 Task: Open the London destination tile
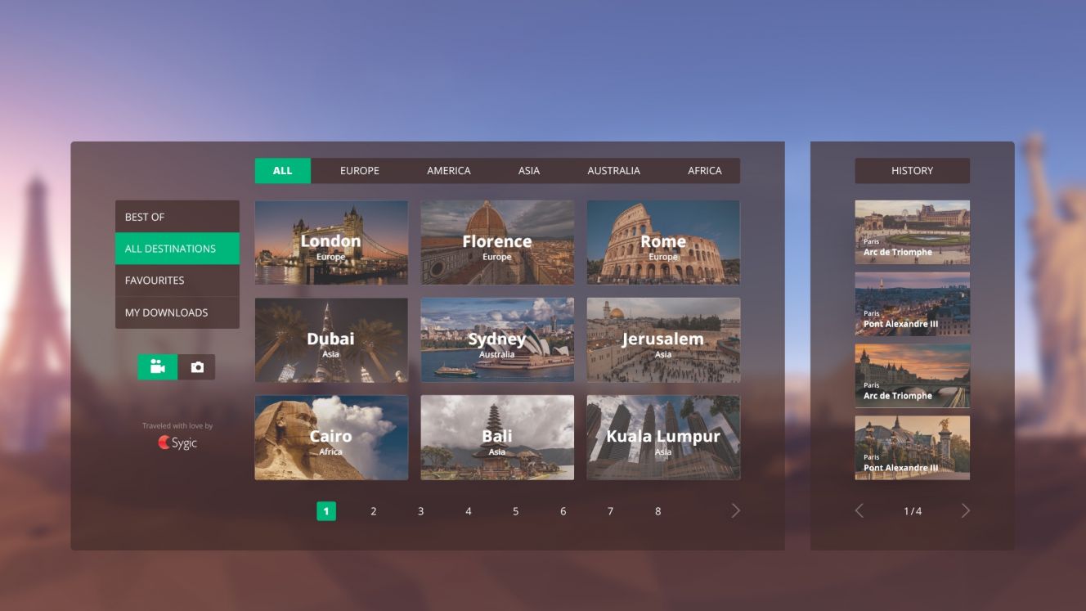[331, 243]
